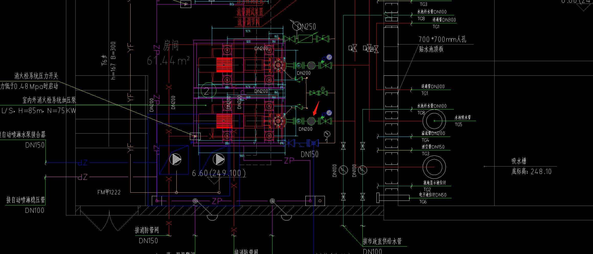Click the TG6 tag

423,202
